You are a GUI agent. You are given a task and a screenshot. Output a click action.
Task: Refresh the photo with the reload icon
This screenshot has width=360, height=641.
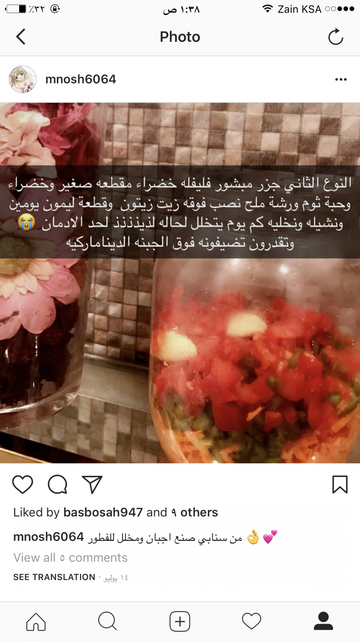[x=336, y=37]
